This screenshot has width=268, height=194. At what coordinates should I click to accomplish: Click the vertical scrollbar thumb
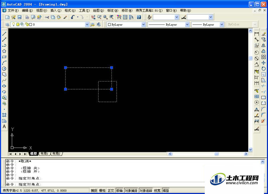coord(250,58)
